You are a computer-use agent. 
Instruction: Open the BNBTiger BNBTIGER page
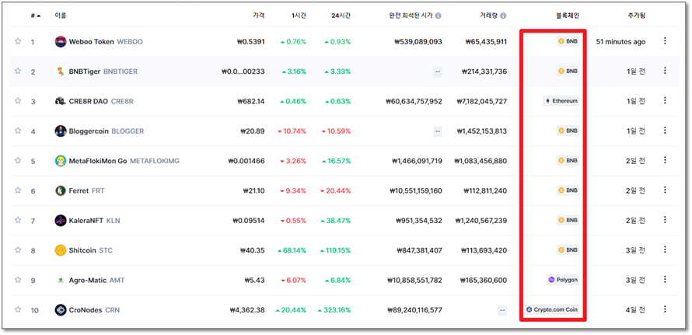pyautogui.click(x=103, y=72)
